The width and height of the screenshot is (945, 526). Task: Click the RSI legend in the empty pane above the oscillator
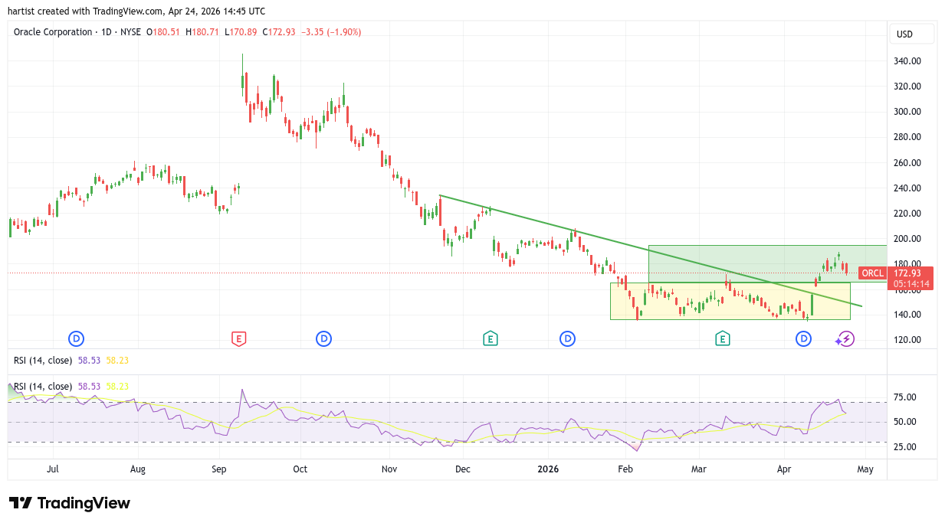tap(43, 361)
